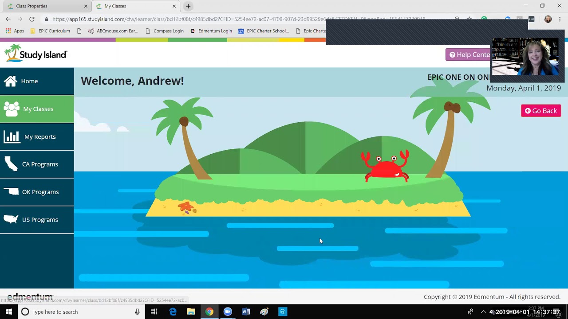Viewport: 568px width, 319px height.
Task: Close the Class Properties browser tab
Action: (x=86, y=6)
